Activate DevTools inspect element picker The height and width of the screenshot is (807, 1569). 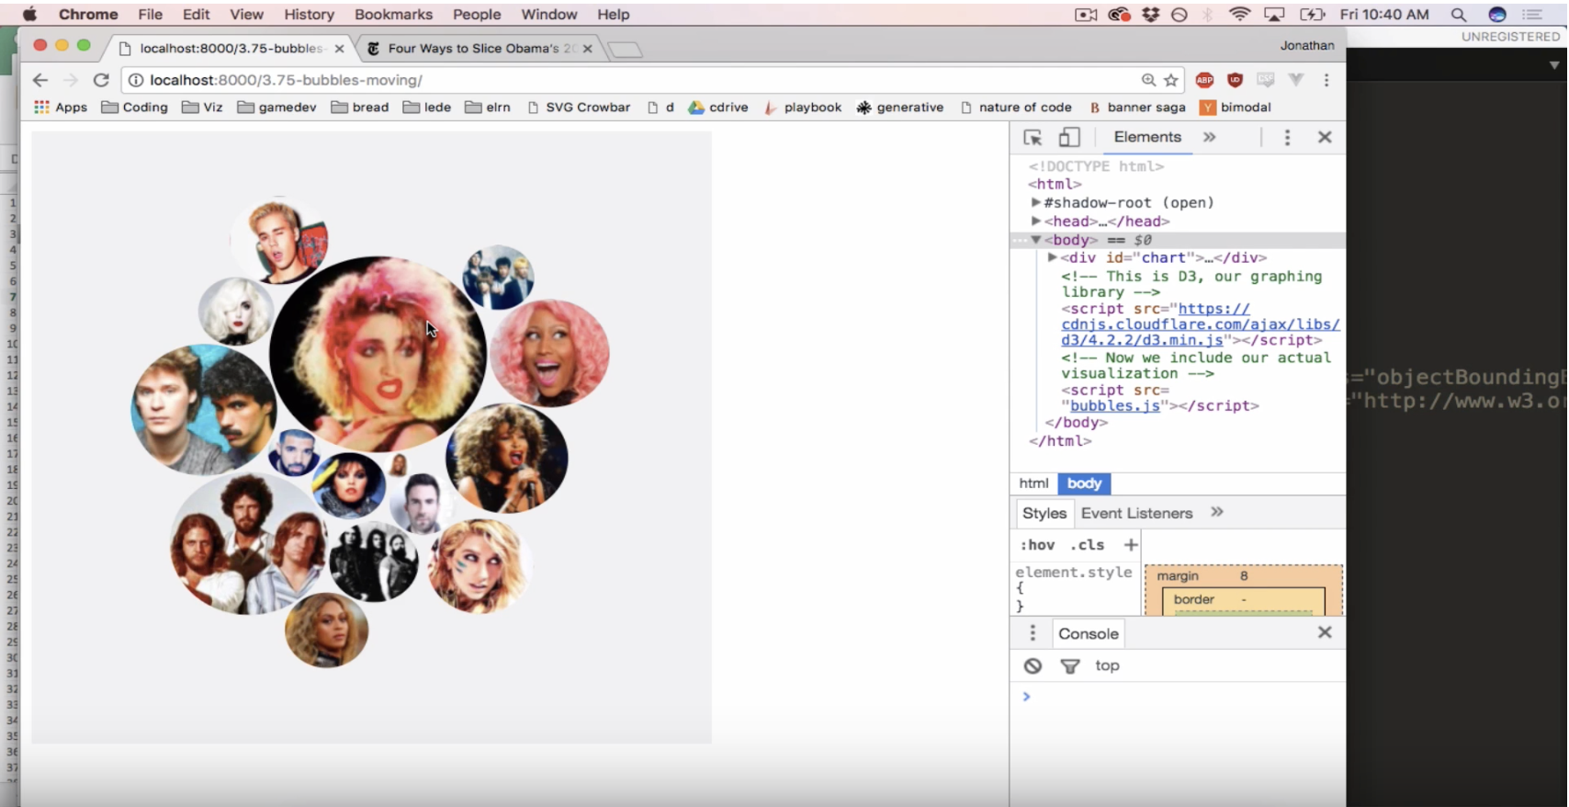[x=1033, y=137]
